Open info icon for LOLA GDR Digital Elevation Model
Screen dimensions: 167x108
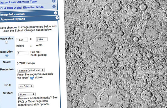tap(54, 7)
